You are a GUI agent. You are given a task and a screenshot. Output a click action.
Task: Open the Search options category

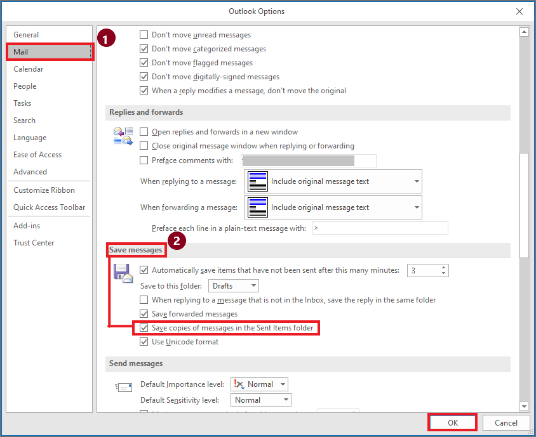[50, 121]
